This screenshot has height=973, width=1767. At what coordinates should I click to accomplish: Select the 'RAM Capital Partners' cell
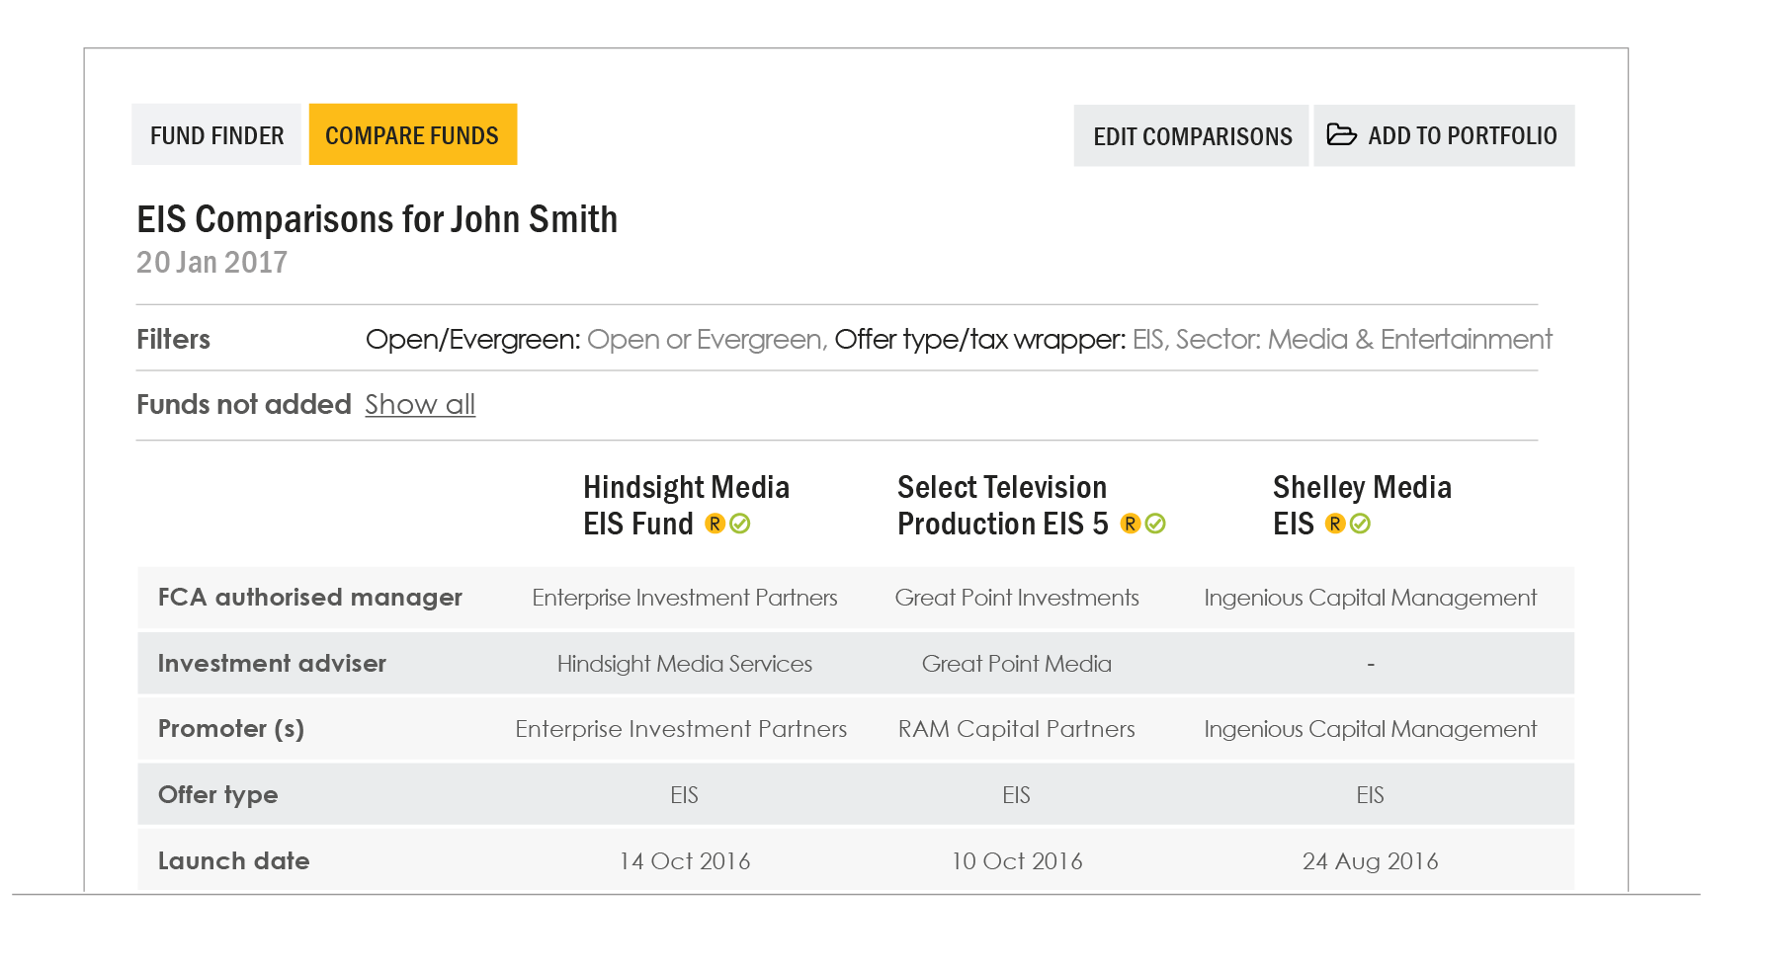(1017, 729)
